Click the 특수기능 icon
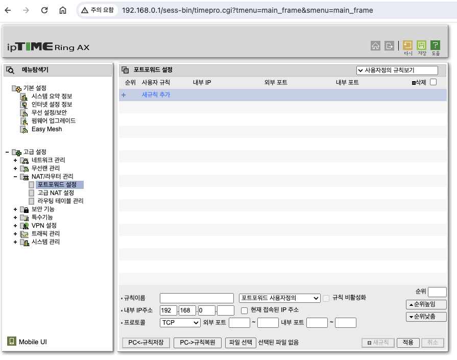Viewport: 457px width, 360px height. (x=25, y=218)
